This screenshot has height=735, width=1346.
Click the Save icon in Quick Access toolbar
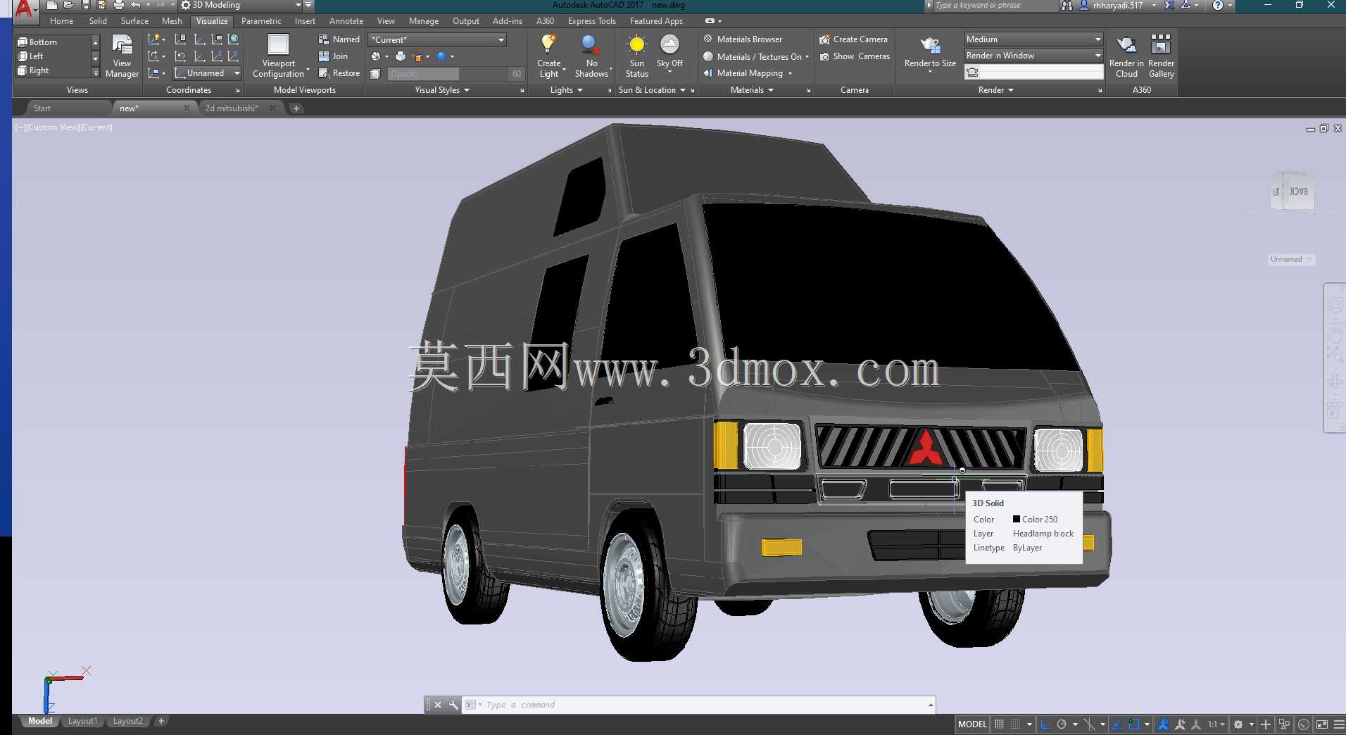(85, 5)
